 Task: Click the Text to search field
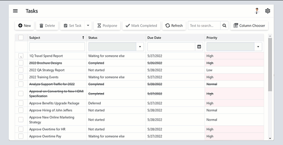coord(204,26)
